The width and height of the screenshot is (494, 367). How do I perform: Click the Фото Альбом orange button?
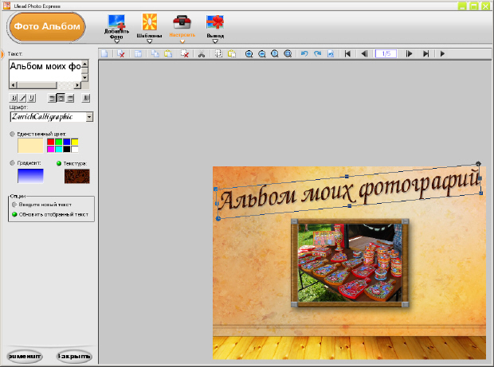[x=47, y=27]
